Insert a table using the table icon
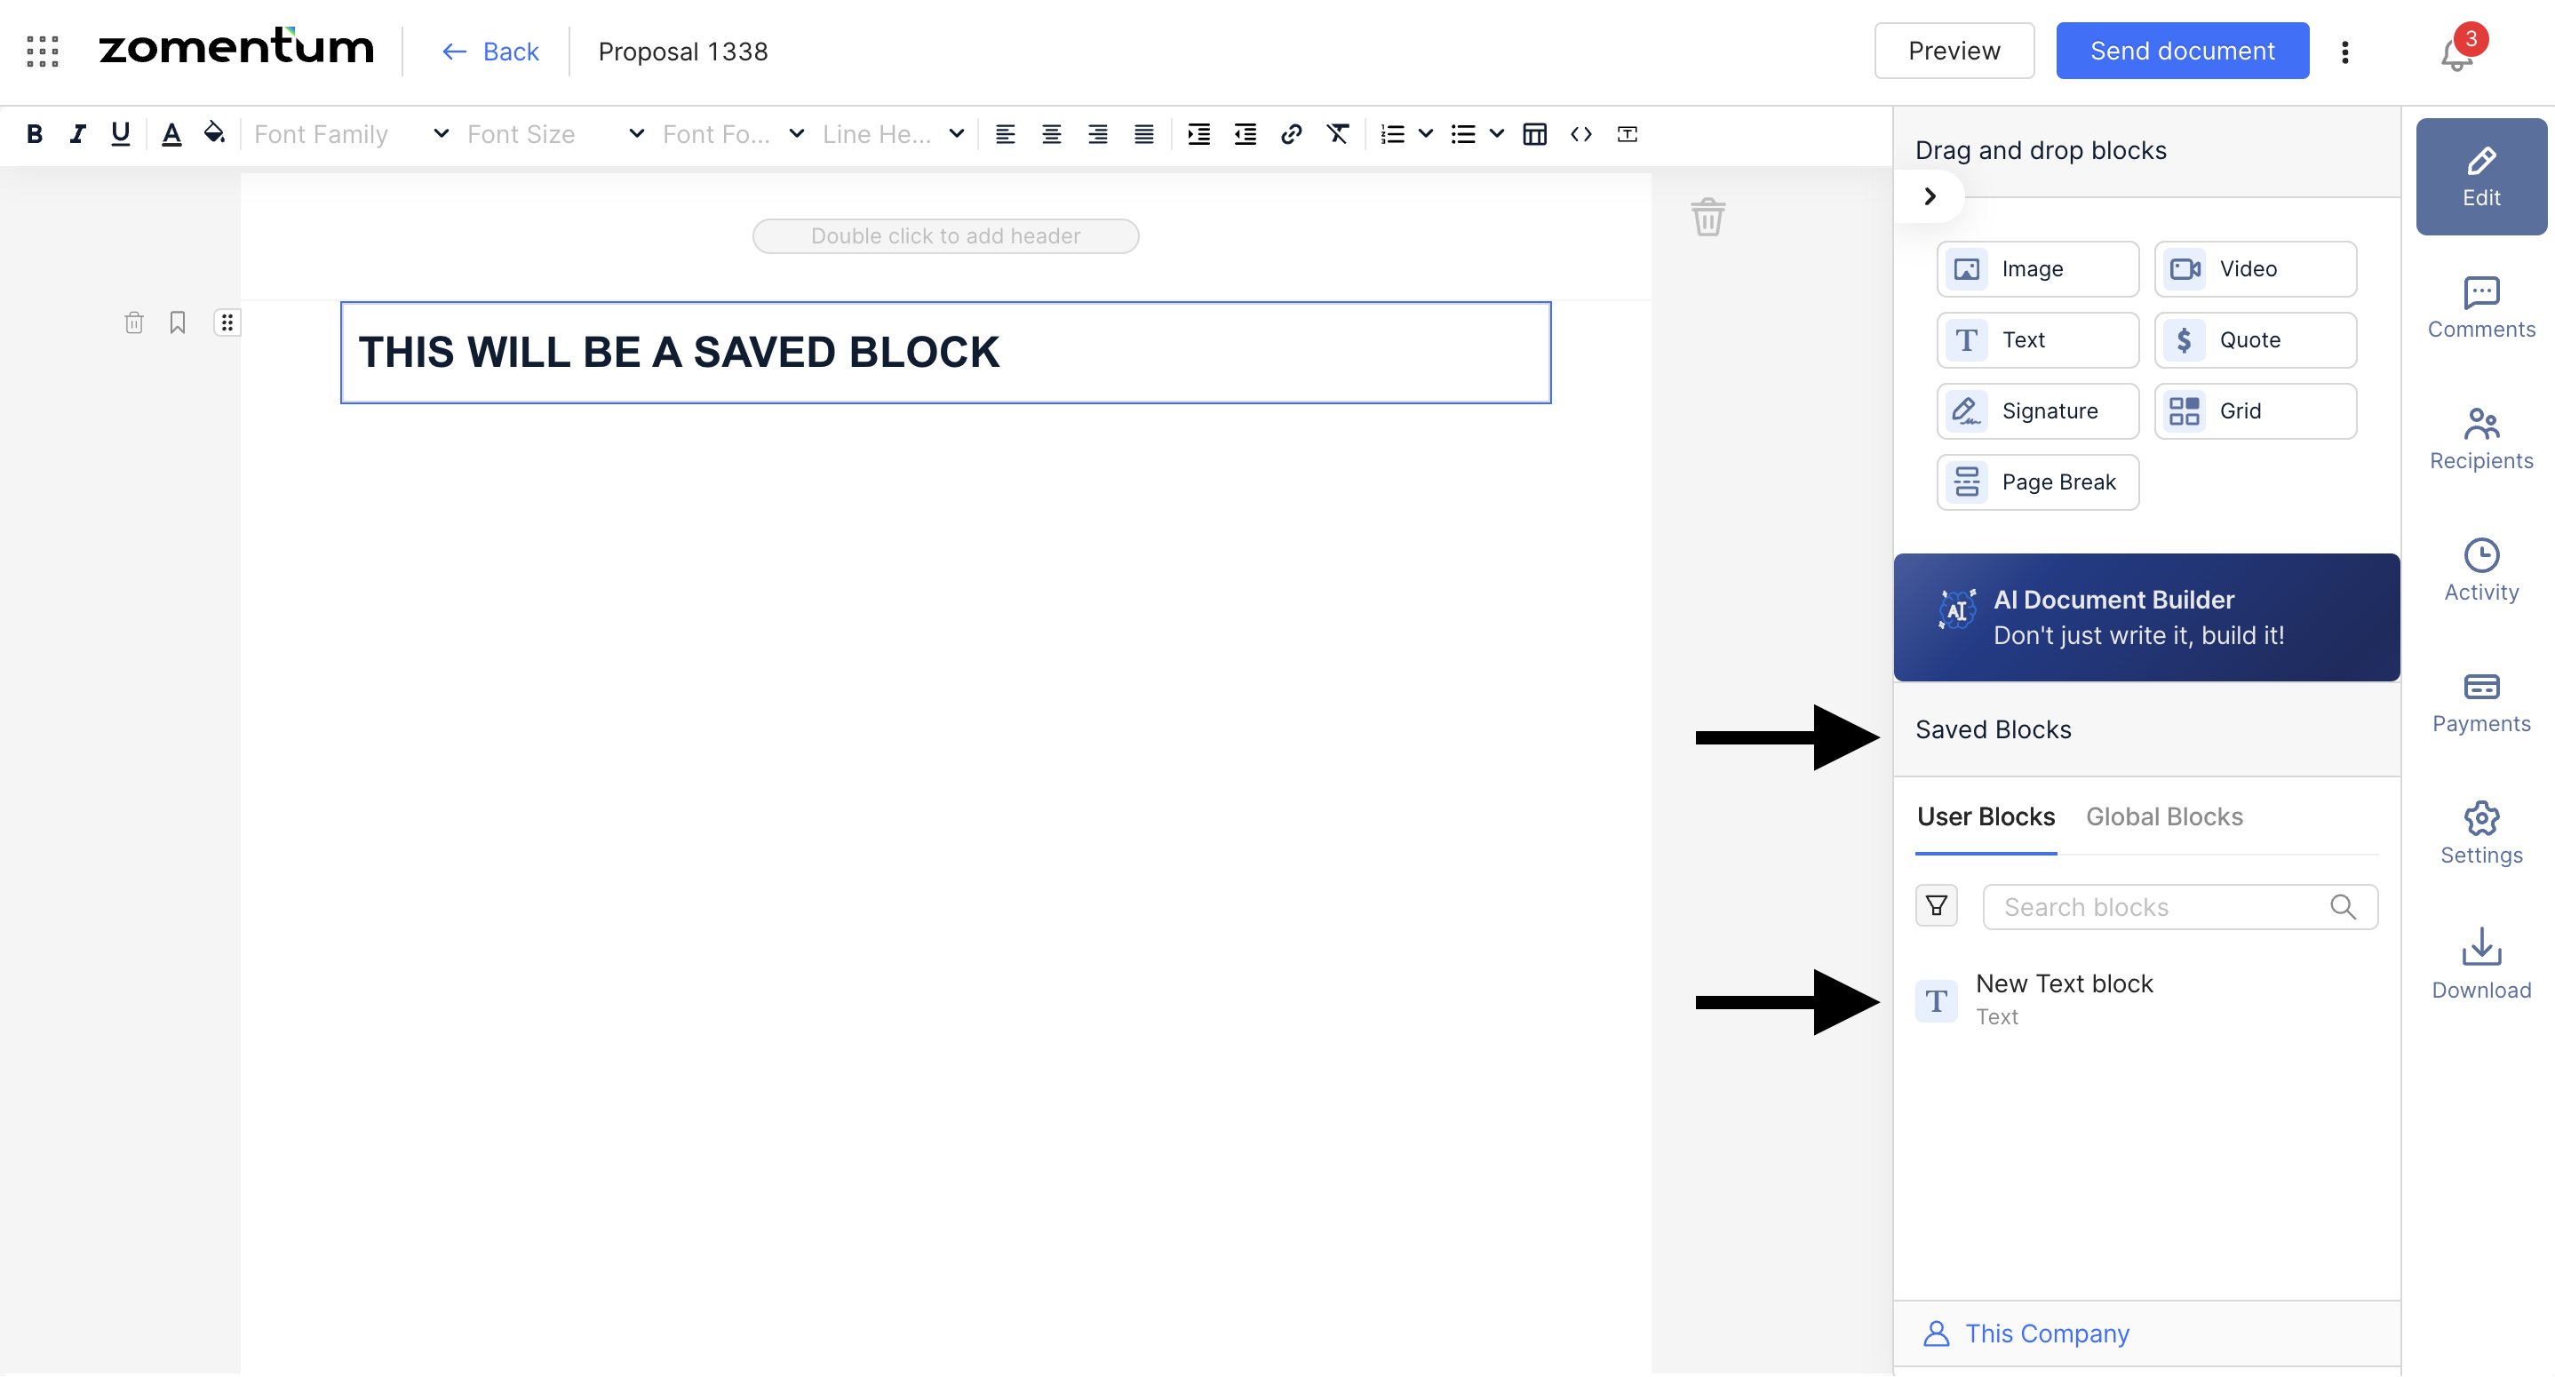The height and width of the screenshot is (1377, 2555). tap(1533, 134)
